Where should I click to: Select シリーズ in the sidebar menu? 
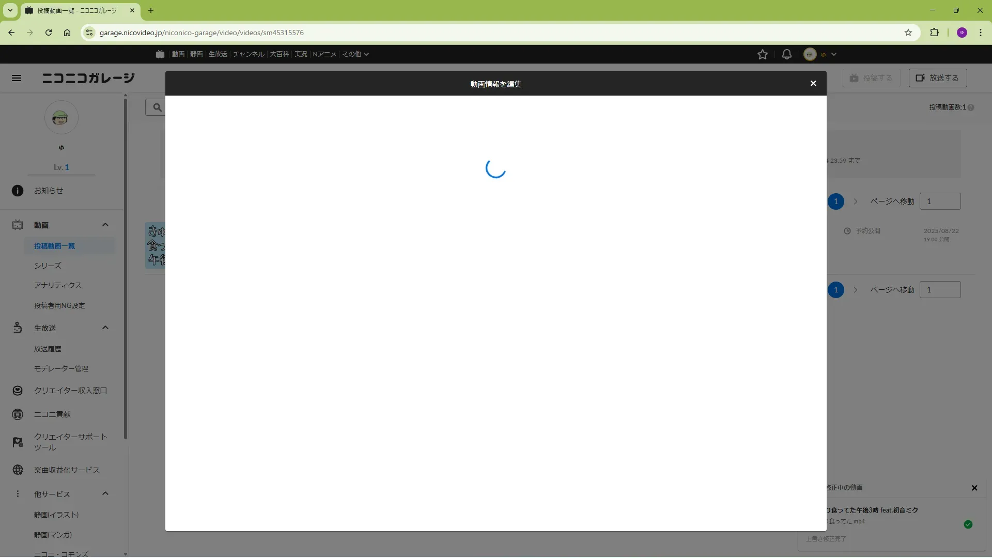coord(48,266)
